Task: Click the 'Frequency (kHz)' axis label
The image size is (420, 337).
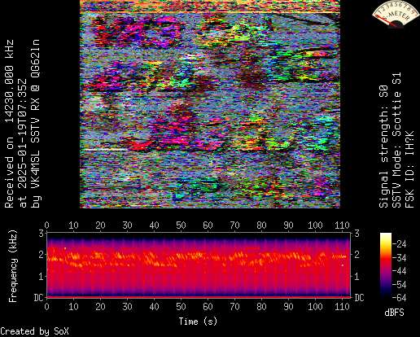Action: (13, 266)
